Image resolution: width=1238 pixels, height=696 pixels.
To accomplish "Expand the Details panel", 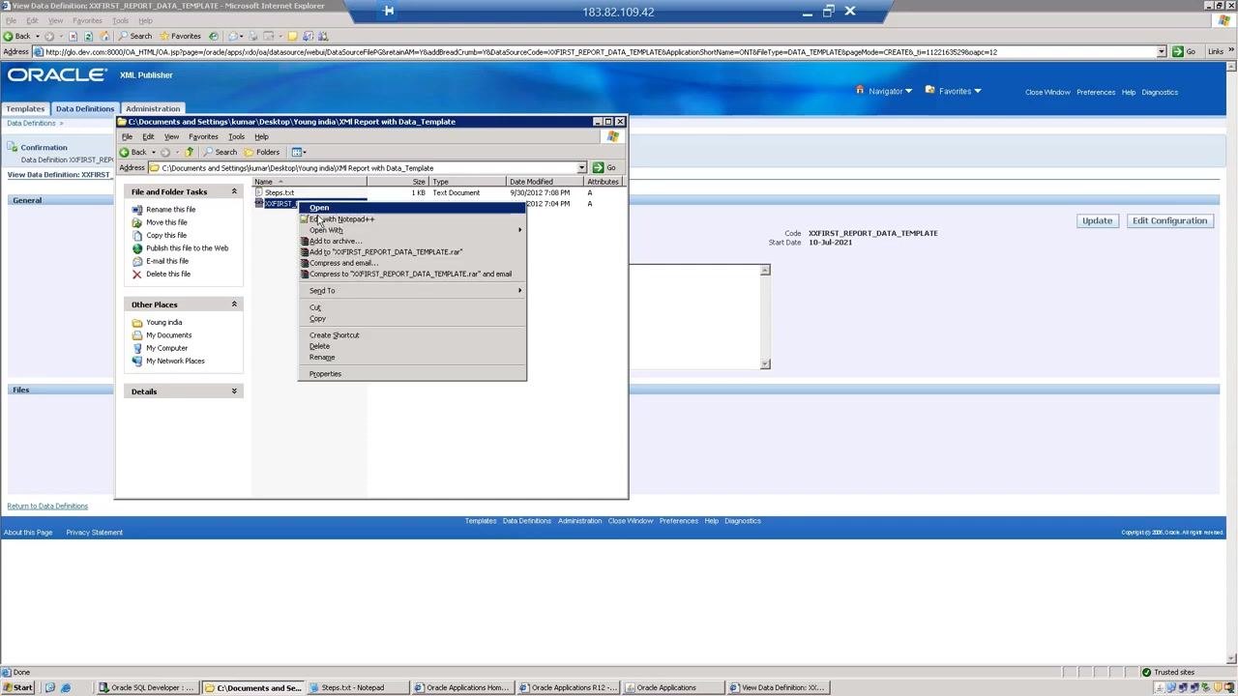I will click(x=234, y=391).
